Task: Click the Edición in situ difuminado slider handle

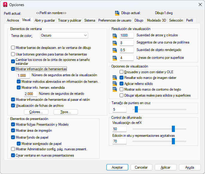Action: tap(173, 141)
